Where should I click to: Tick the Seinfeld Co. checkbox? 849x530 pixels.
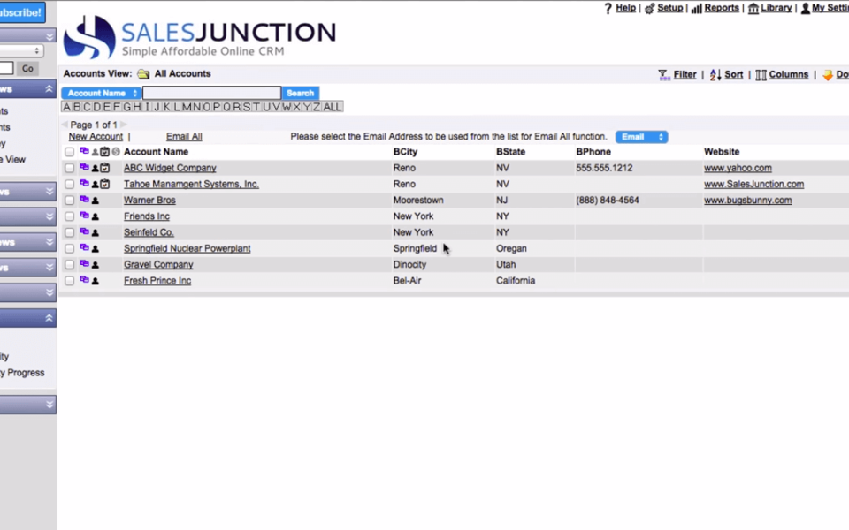(x=69, y=232)
